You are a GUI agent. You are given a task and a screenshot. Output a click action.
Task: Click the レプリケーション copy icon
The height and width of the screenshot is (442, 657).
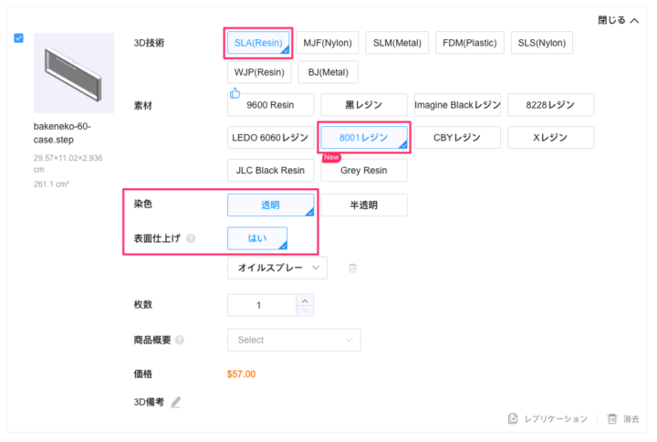tap(515, 419)
